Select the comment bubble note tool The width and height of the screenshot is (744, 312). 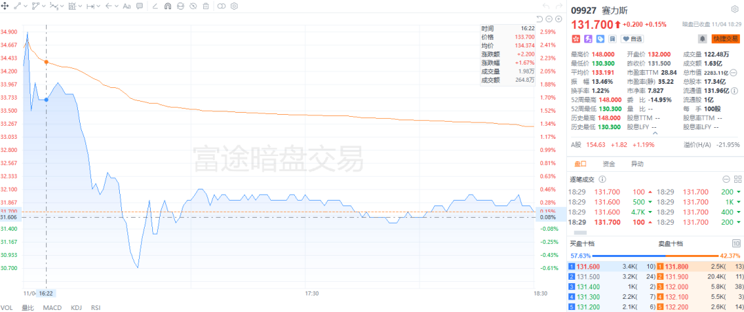[139, 6]
